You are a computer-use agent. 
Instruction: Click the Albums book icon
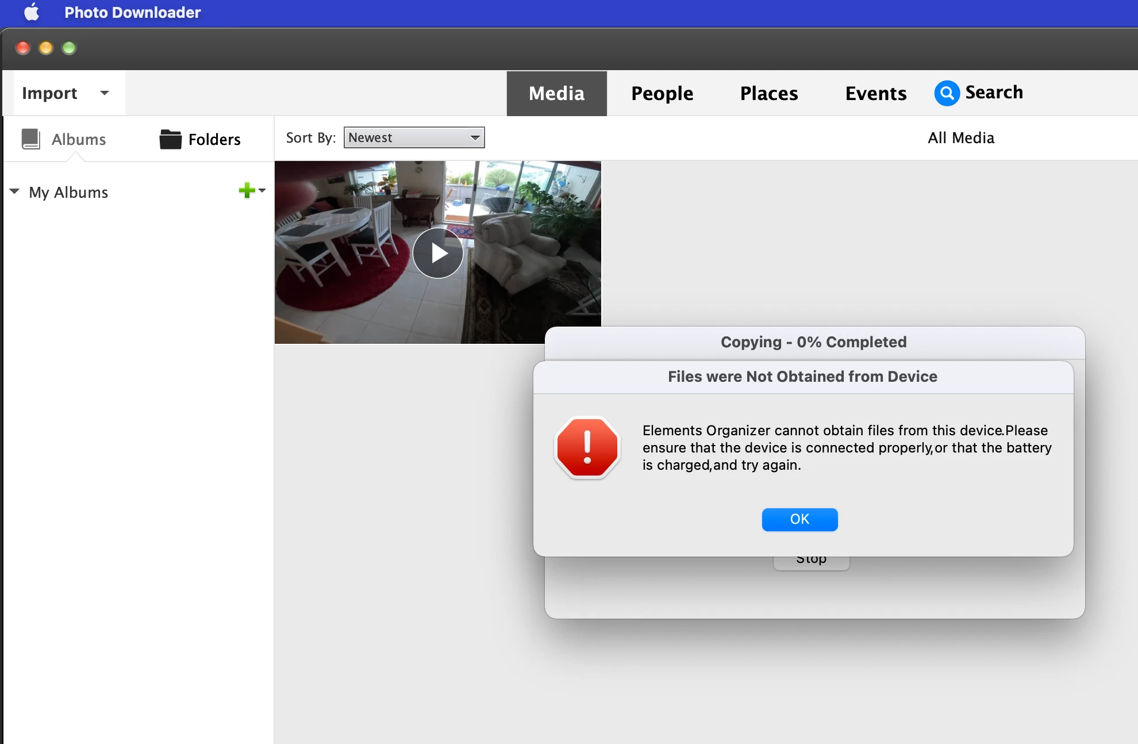30,139
